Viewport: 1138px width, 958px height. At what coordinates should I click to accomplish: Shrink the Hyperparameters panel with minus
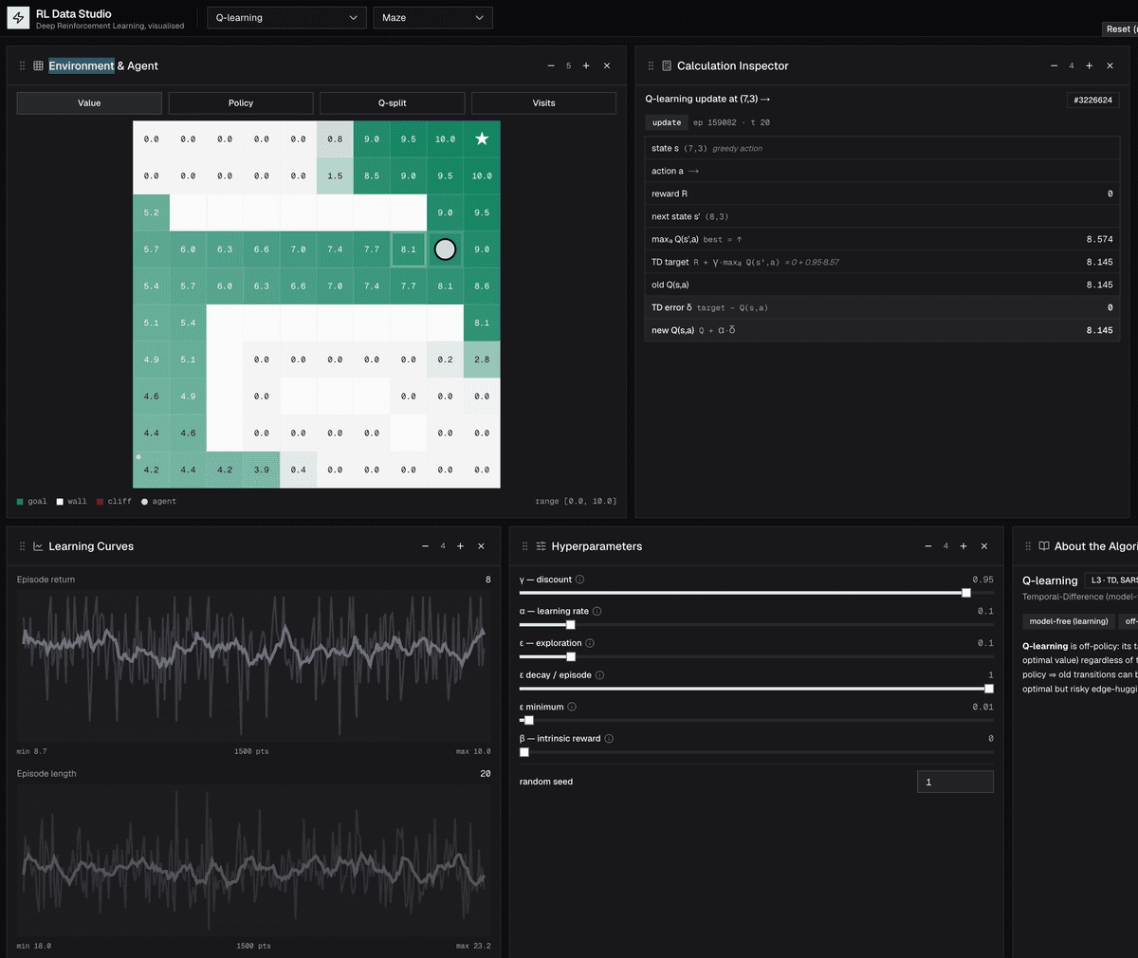[x=927, y=546]
